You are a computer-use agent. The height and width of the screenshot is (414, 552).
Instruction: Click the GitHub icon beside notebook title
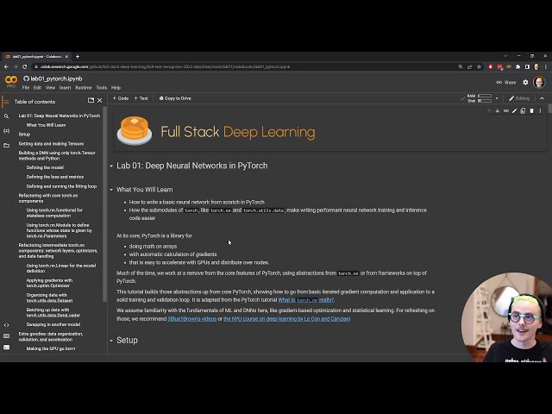(x=26, y=78)
